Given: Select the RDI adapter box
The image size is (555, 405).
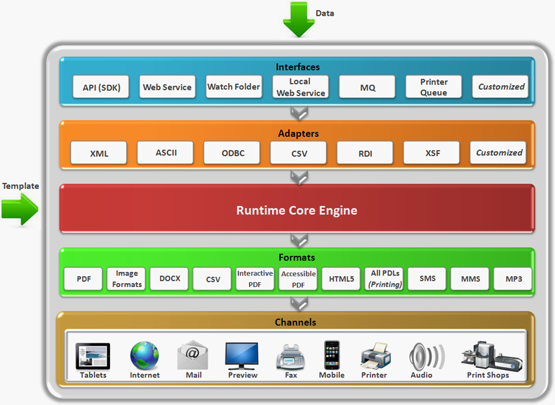Looking at the screenshot, I should click(365, 153).
